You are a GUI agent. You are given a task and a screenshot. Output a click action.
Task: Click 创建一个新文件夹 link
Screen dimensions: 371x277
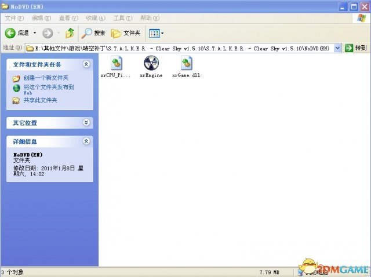coord(46,78)
